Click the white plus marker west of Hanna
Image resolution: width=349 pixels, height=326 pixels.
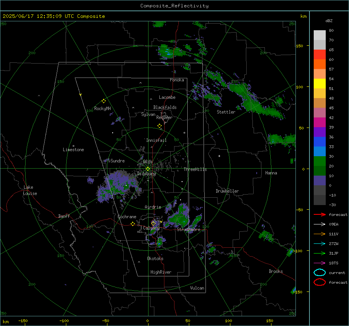[219, 156]
